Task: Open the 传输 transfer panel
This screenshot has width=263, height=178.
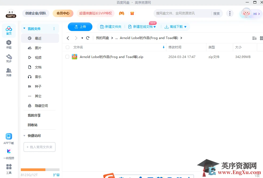Action: pos(9,44)
